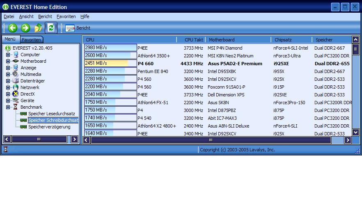Click the 2980 MB/s result bar

point(110,48)
